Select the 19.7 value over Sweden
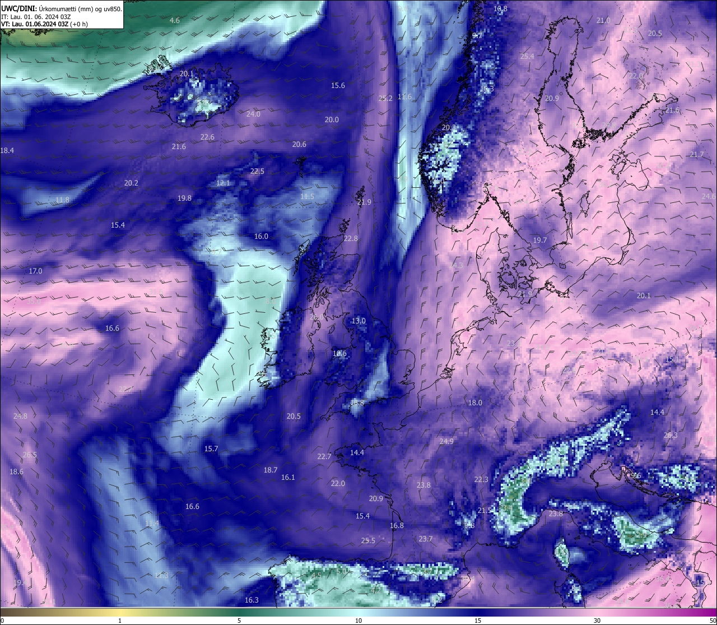This screenshot has width=717, height=625. pyautogui.click(x=539, y=240)
